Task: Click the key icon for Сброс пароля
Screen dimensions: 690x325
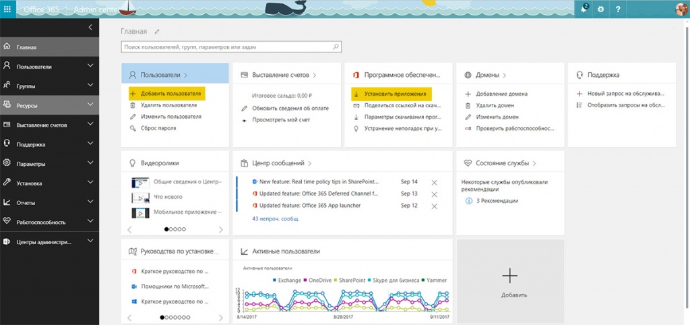Action: click(133, 128)
